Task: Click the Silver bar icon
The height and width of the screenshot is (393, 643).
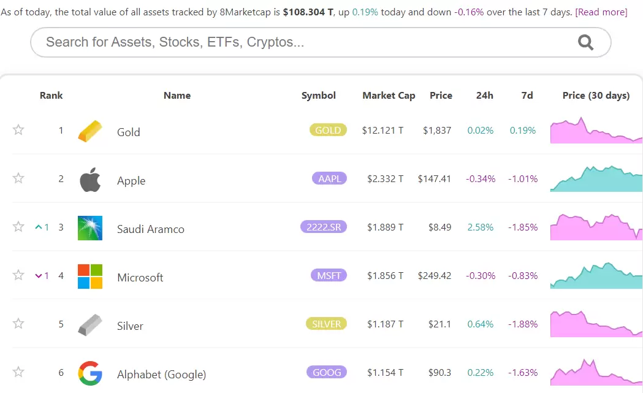Action: [90, 325]
